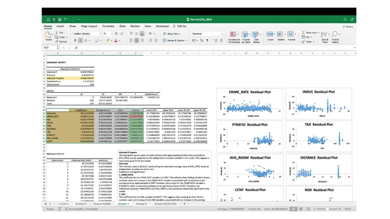Image resolution: width=390 pixels, height=219 pixels.
Task: Align text to top of cell
Action: [131, 34]
